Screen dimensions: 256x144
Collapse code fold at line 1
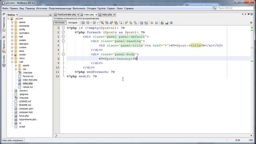coord(63,28)
